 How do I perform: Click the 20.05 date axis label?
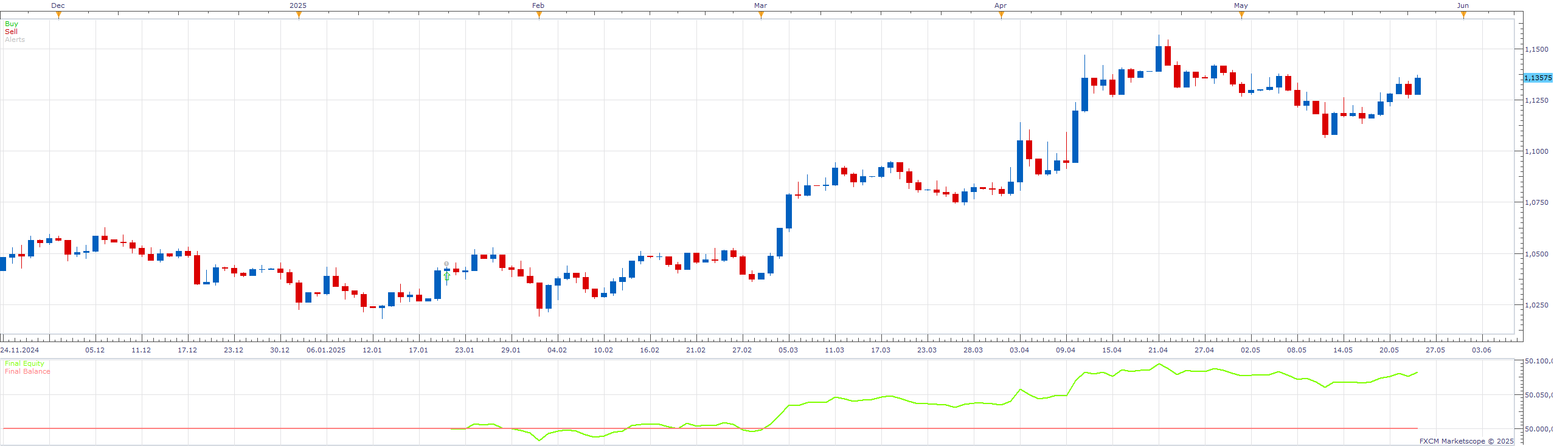[x=1389, y=350]
